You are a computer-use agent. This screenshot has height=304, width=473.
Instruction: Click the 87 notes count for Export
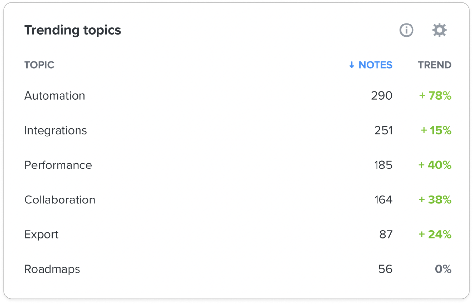pos(386,234)
